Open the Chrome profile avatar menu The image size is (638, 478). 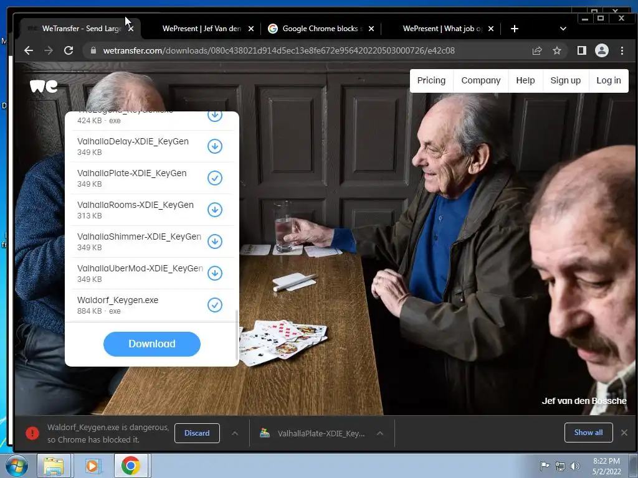coord(601,50)
